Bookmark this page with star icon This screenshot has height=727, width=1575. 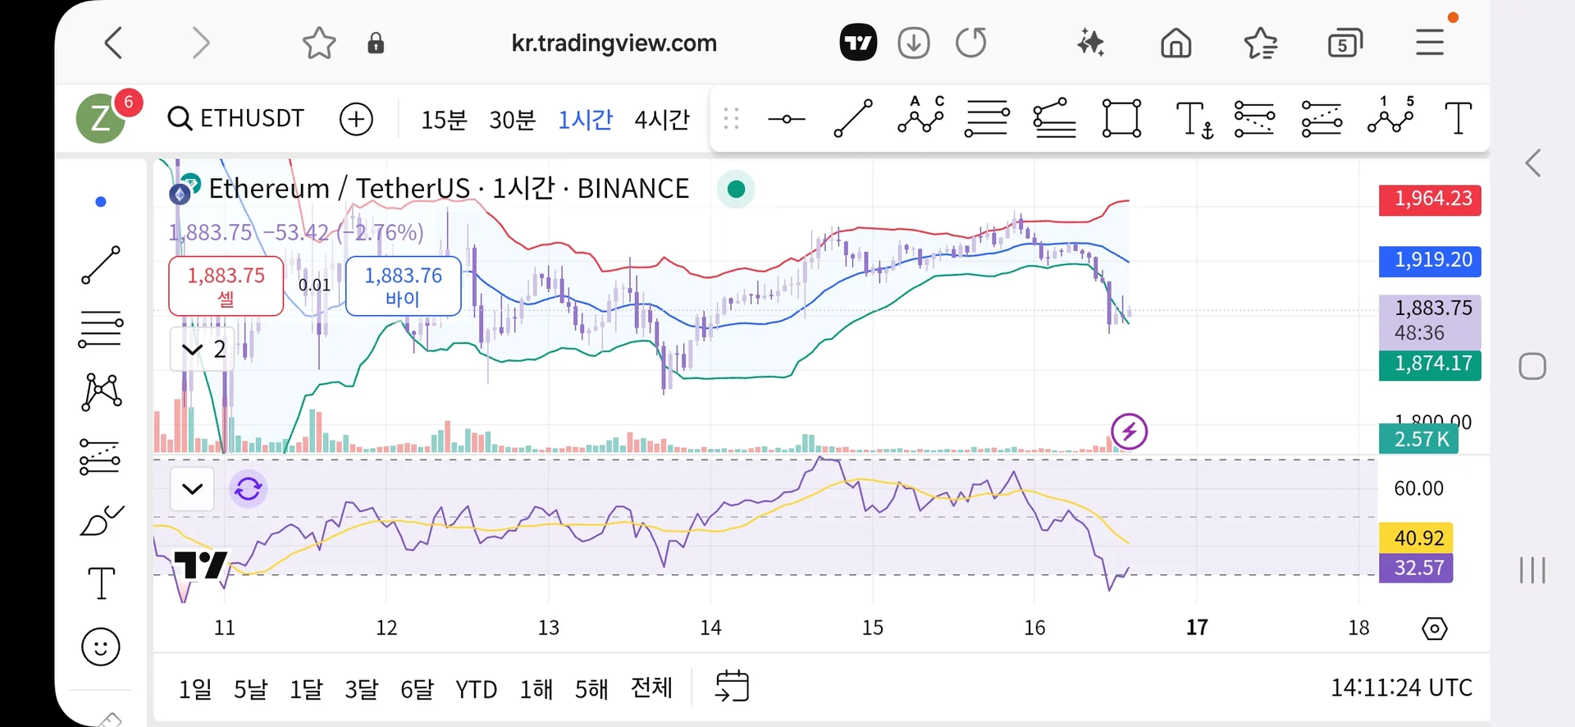[x=319, y=43]
